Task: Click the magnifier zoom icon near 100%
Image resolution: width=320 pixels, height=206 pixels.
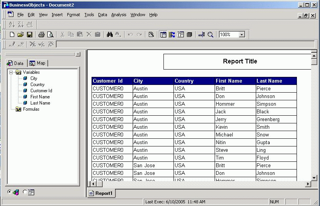Action: coord(210,35)
